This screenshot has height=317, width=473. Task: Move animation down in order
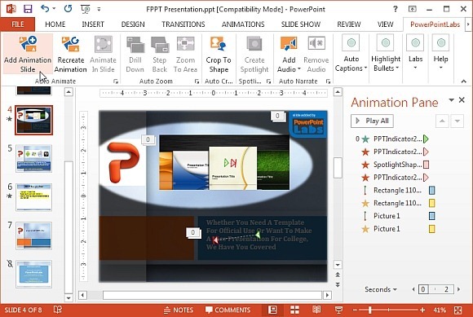pyautogui.click(x=458, y=121)
